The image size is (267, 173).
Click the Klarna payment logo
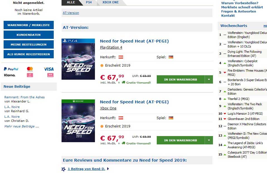click(x=10, y=75)
